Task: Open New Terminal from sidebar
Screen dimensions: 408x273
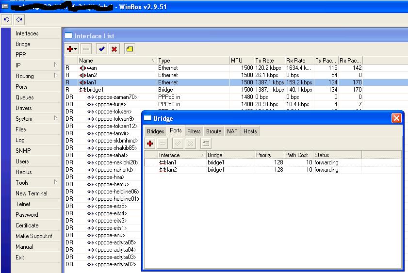Action: pyautogui.click(x=32, y=193)
